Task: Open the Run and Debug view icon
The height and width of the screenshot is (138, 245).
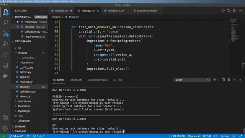Action: pos(5,44)
